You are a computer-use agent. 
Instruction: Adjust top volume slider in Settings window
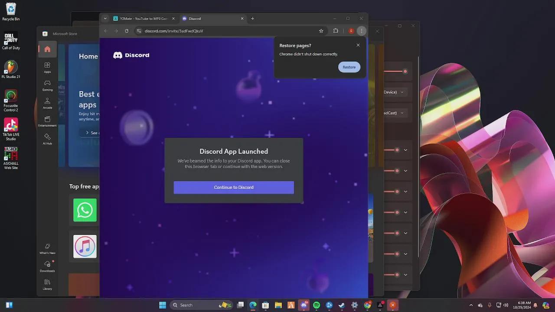click(405, 71)
